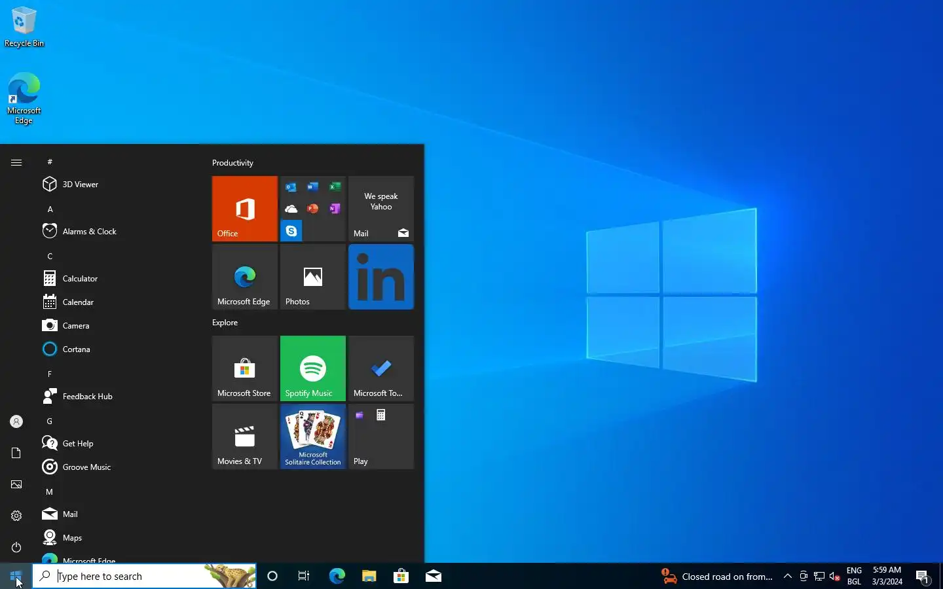Image resolution: width=943 pixels, height=589 pixels.
Task: Open Mail from the taskbar
Action: coord(433,576)
